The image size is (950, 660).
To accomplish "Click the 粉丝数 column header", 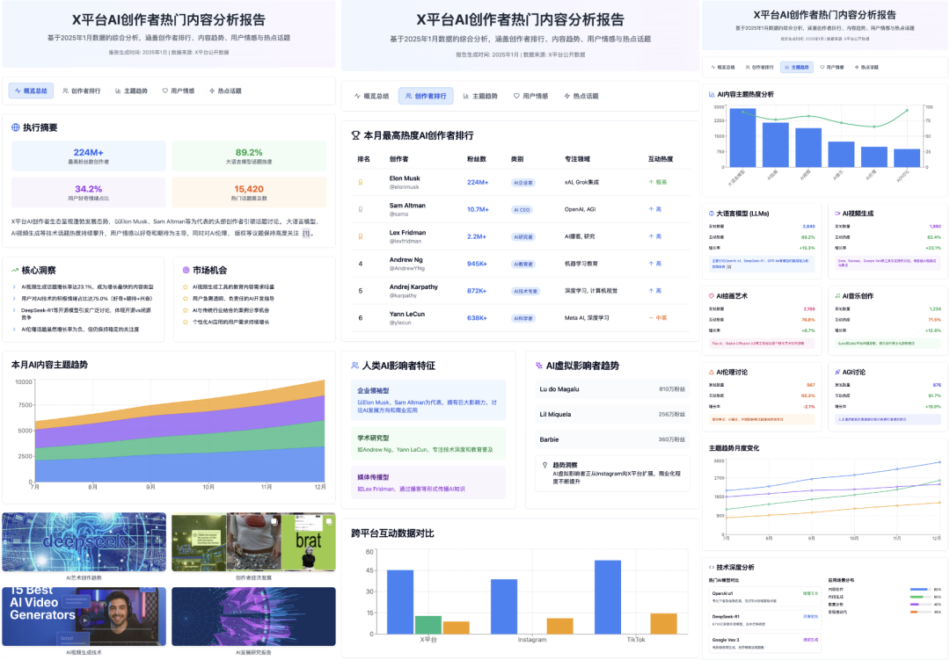I will 477,159.
